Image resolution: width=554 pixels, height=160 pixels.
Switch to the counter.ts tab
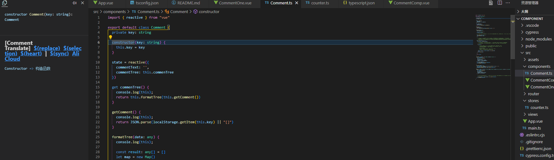point(320,3)
